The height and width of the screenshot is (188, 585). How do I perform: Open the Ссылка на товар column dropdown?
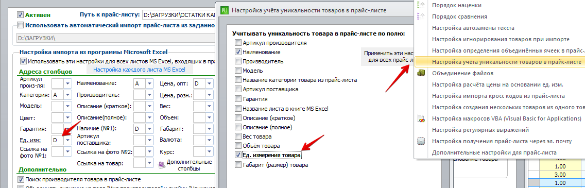149,163
